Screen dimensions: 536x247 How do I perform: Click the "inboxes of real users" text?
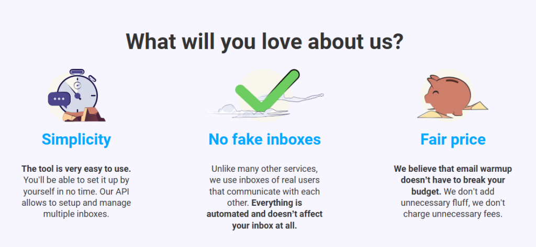pyautogui.click(x=264, y=180)
